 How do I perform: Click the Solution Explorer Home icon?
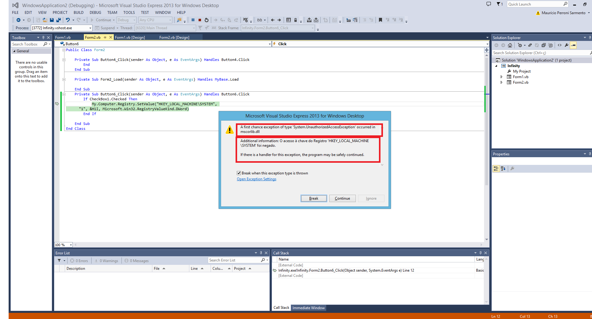pos(510,45)
